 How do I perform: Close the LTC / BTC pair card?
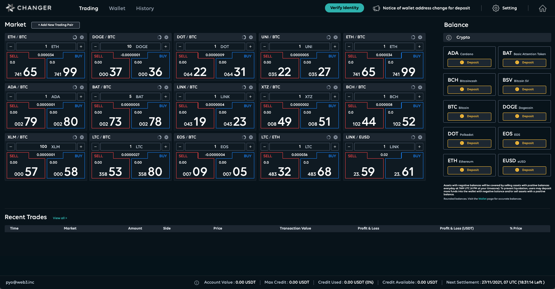coord(166,137)
